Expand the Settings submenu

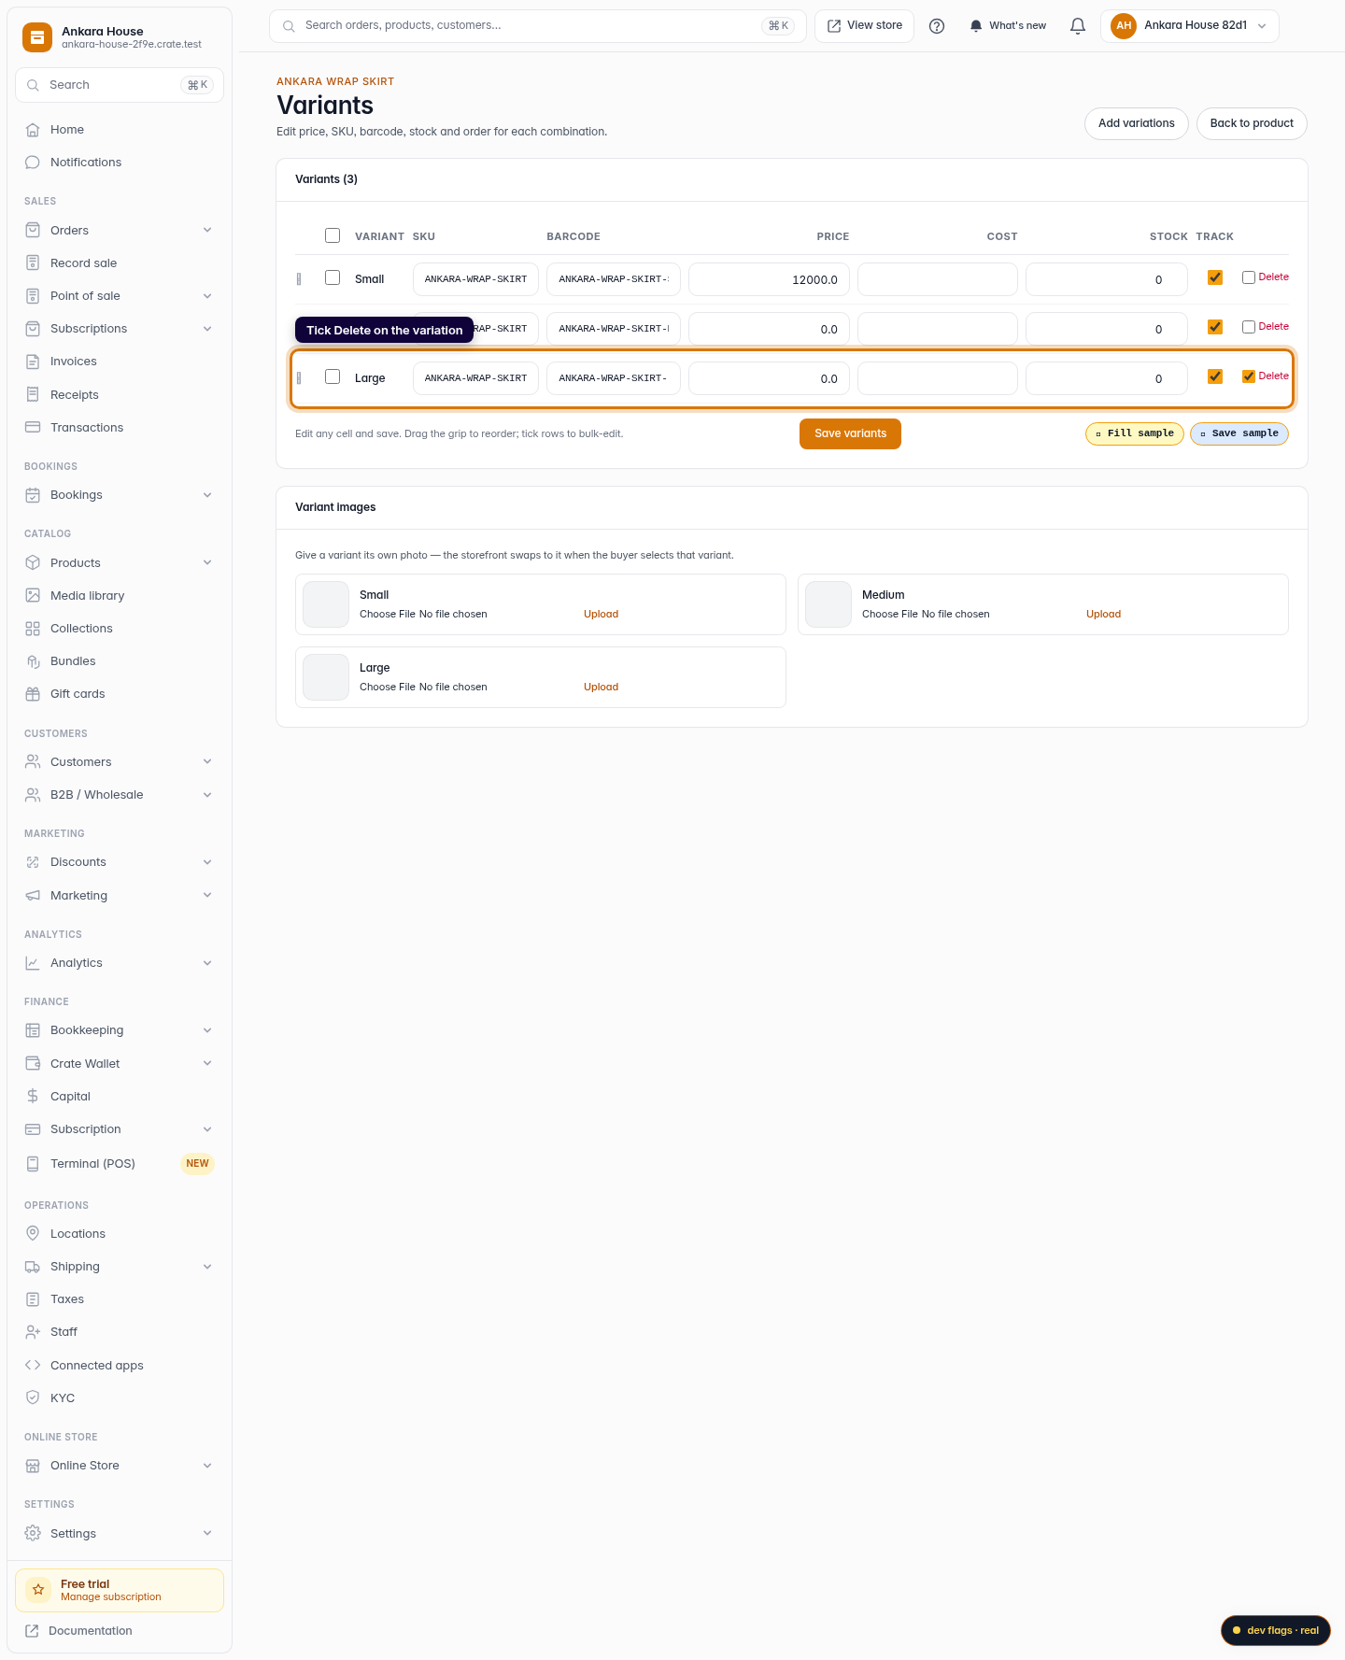pos(120,1534)
